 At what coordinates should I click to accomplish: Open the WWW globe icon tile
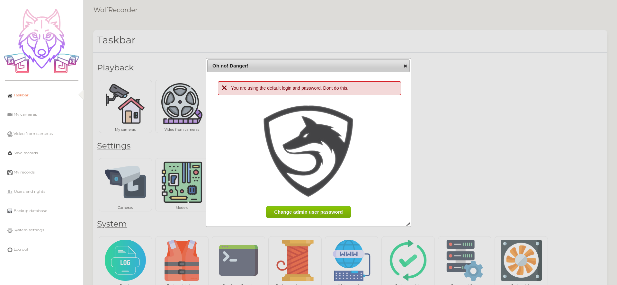coord(351,260)
